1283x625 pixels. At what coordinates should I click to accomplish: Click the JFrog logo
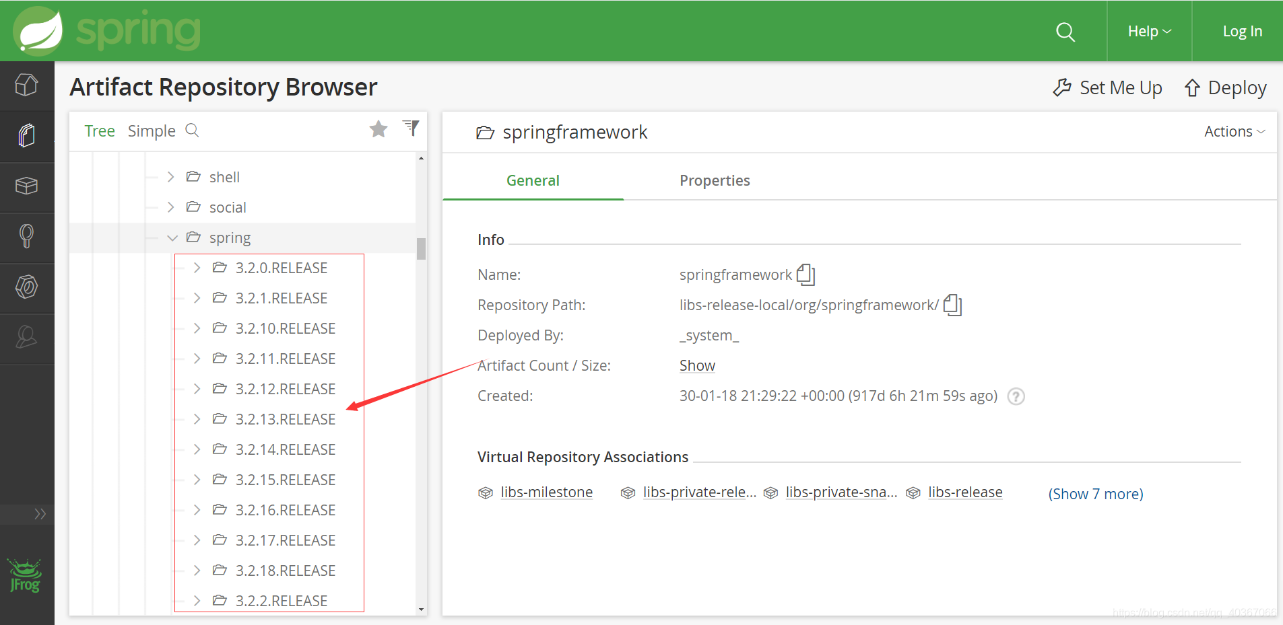click(x=26, y=576)
